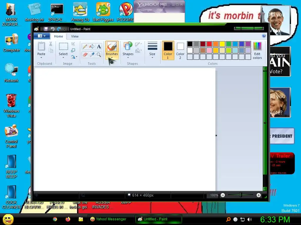
Task: Select the Color picker eyedropper tool
Action: [92, 55]
